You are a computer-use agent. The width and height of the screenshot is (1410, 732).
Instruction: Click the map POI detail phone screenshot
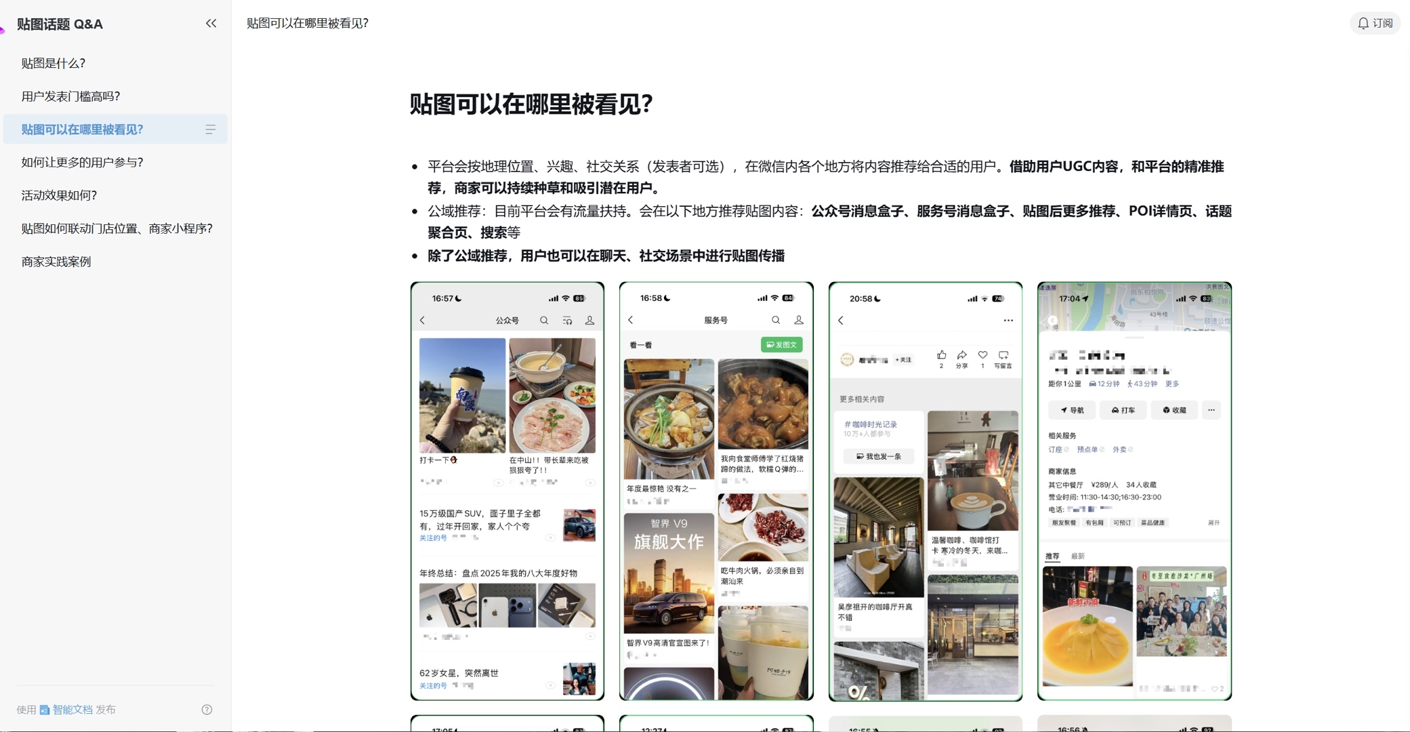(1134, 491)
